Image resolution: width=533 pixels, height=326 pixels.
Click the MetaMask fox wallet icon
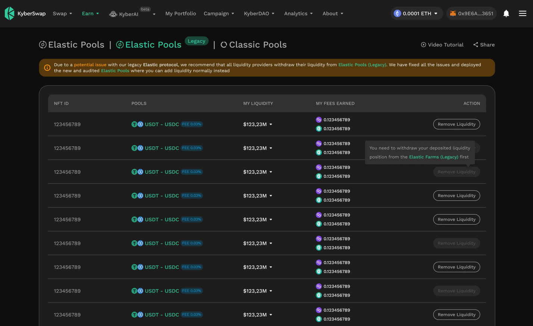(x=453, y=13)
